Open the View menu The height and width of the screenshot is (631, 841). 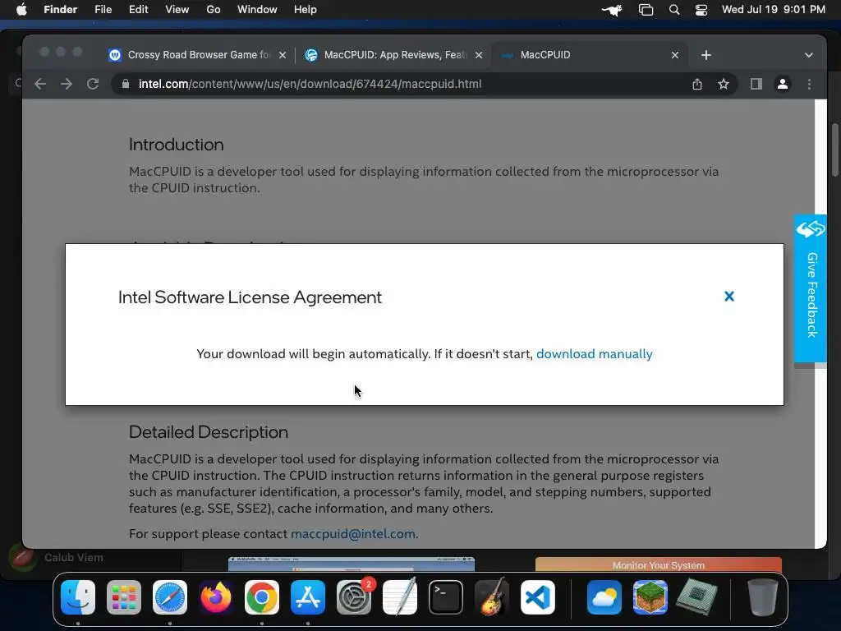(x=177, y=10)
